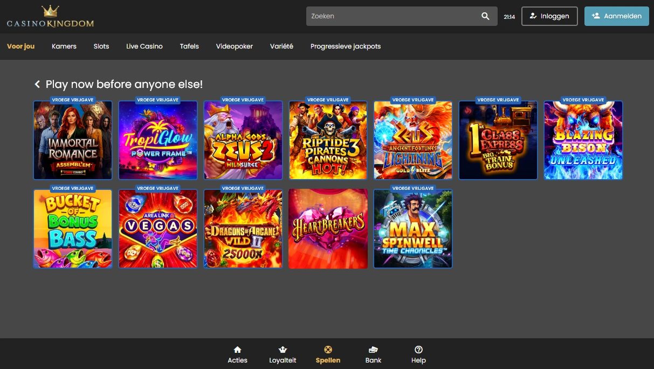Play Riptide Pirates 3 Cannons Hot
The height and width of the screenshot is (369, 654).
pyautogui.click(x=328, y=140)
